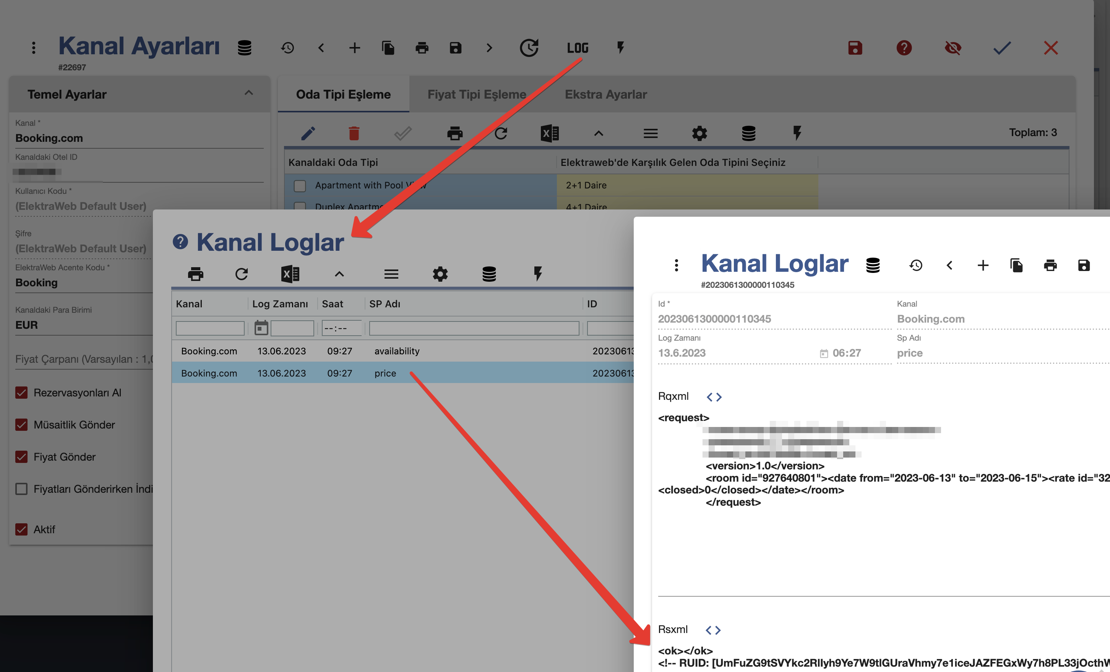Uncheck the Müsaitlik Gönder checkbox
The image size is (1110, 672).
pyautogui.click(x=22, y=425)
